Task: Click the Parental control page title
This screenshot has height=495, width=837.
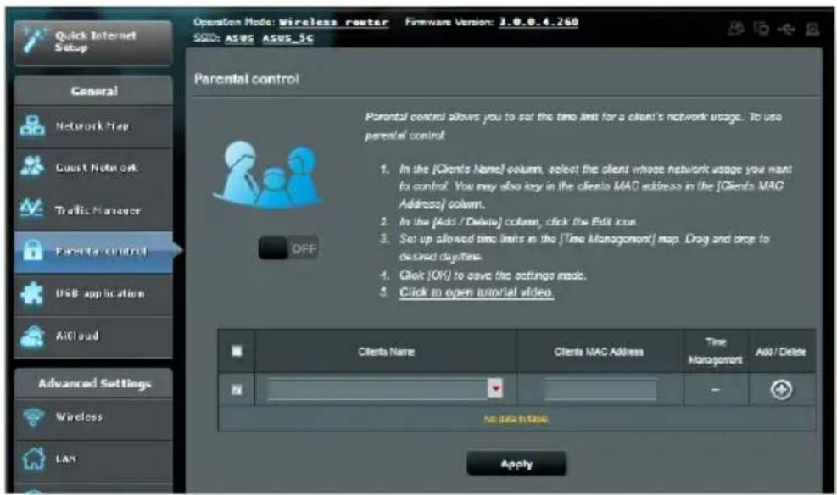Action: pos(246,79)
